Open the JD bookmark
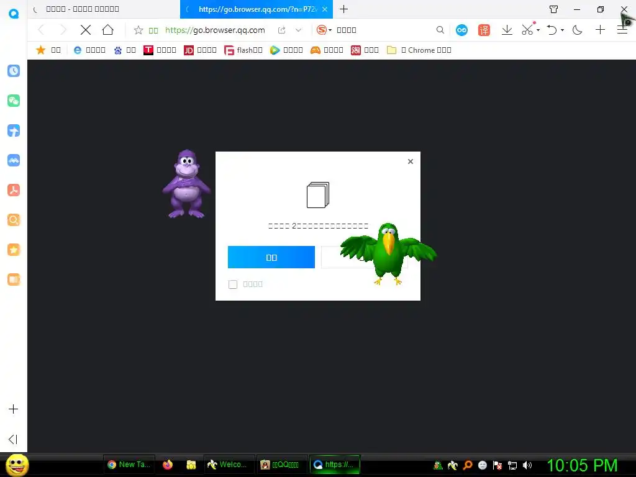The height and width of the screenshot is (477, 636). [x=200, y=50]
